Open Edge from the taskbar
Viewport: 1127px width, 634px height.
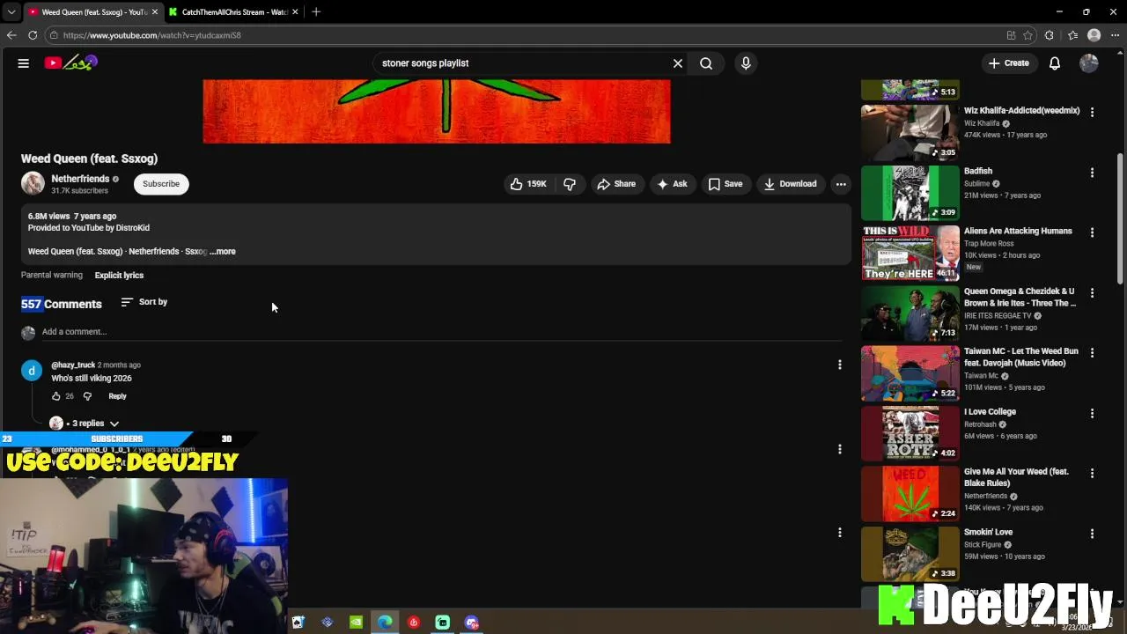coord(385,623)
